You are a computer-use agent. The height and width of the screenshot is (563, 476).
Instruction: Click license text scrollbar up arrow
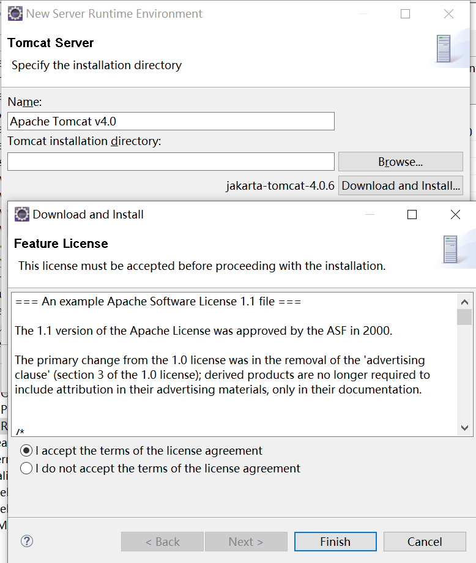464,302
